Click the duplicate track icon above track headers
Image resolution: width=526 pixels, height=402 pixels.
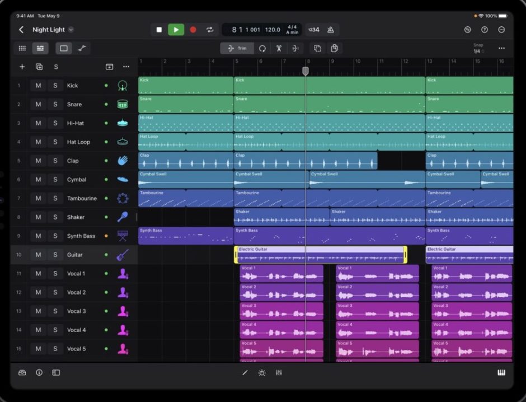point(39,67)
